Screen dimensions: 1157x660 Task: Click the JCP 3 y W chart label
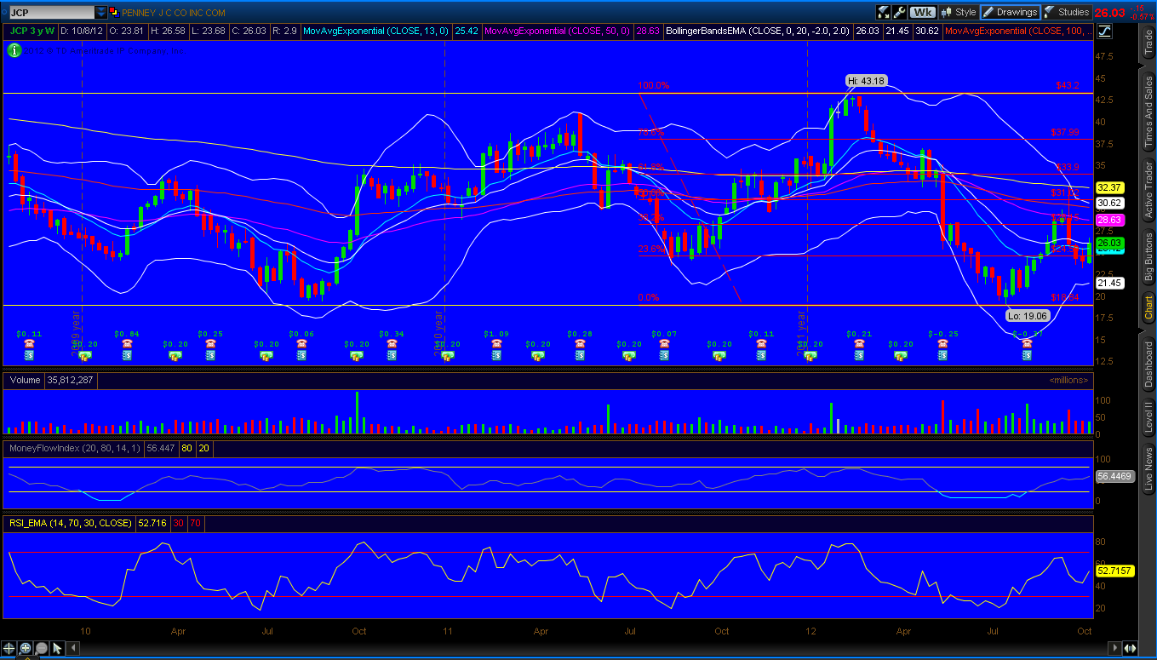pos(33,31)
